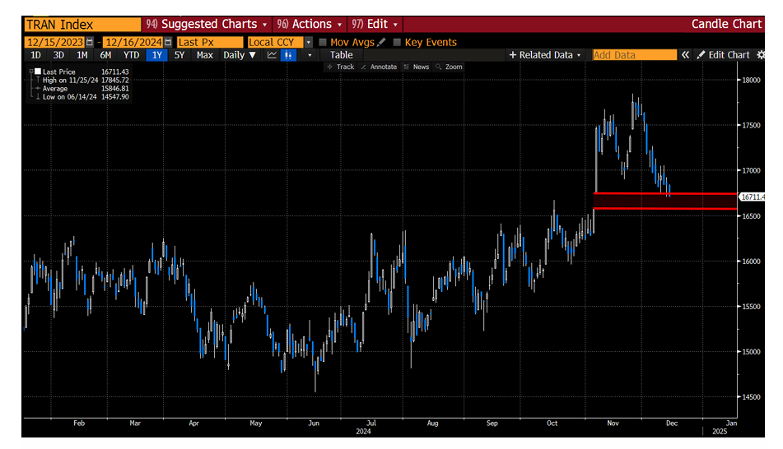Screen dimensions: 783x449
Task: Open the end date calendar picker
Action: 168,43
